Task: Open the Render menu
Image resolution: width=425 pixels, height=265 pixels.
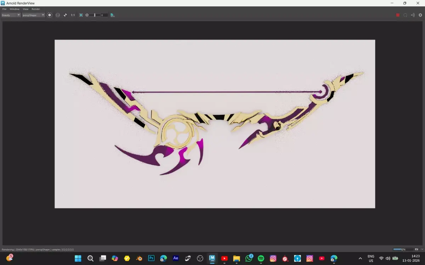Action: (x=36, y=9)
